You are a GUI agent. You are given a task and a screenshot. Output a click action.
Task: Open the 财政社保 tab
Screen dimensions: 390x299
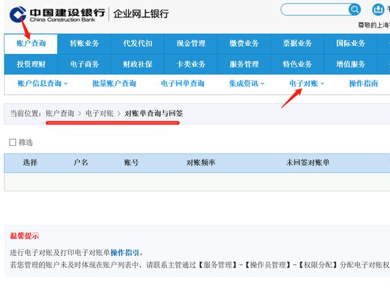[x=138, y=64]
